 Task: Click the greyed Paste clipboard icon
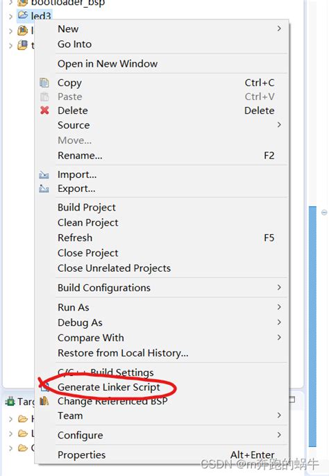tap(44, 97)
